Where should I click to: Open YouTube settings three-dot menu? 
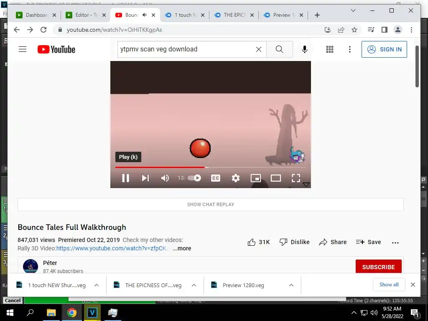350,49
